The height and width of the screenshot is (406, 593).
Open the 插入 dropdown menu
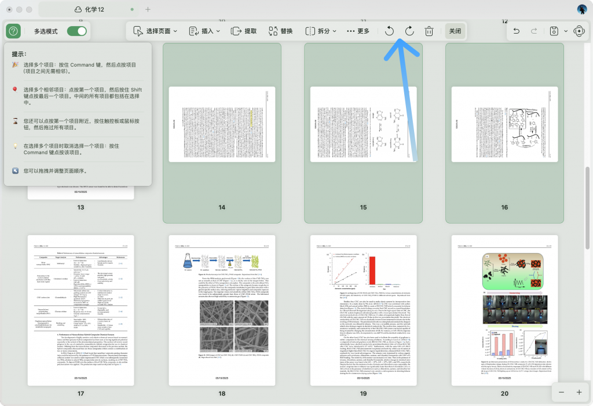(204, 31)
